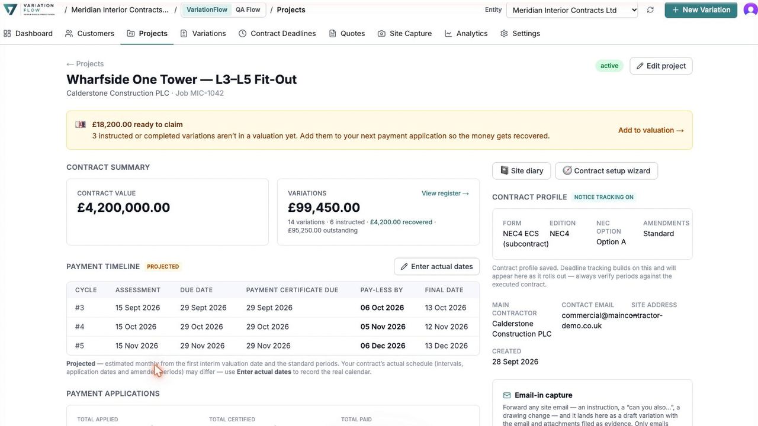Open the Quotes page
This screenshot has width=758, height=426.
click(x=346, y=34)
